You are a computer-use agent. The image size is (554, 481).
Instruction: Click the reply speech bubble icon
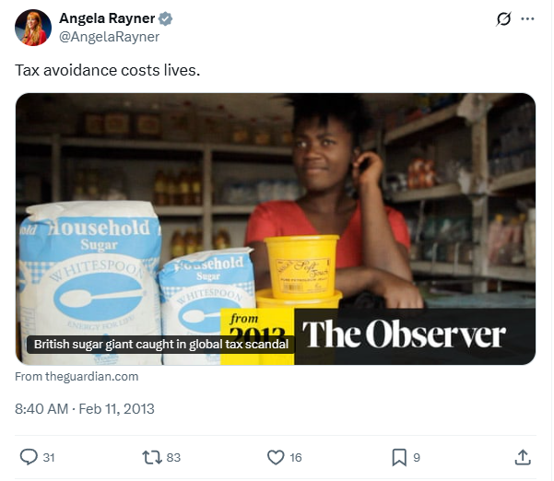(29, 457)
